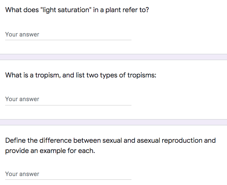
Task: Click the empty area right of the first answer field
Action: pos(180,34)
